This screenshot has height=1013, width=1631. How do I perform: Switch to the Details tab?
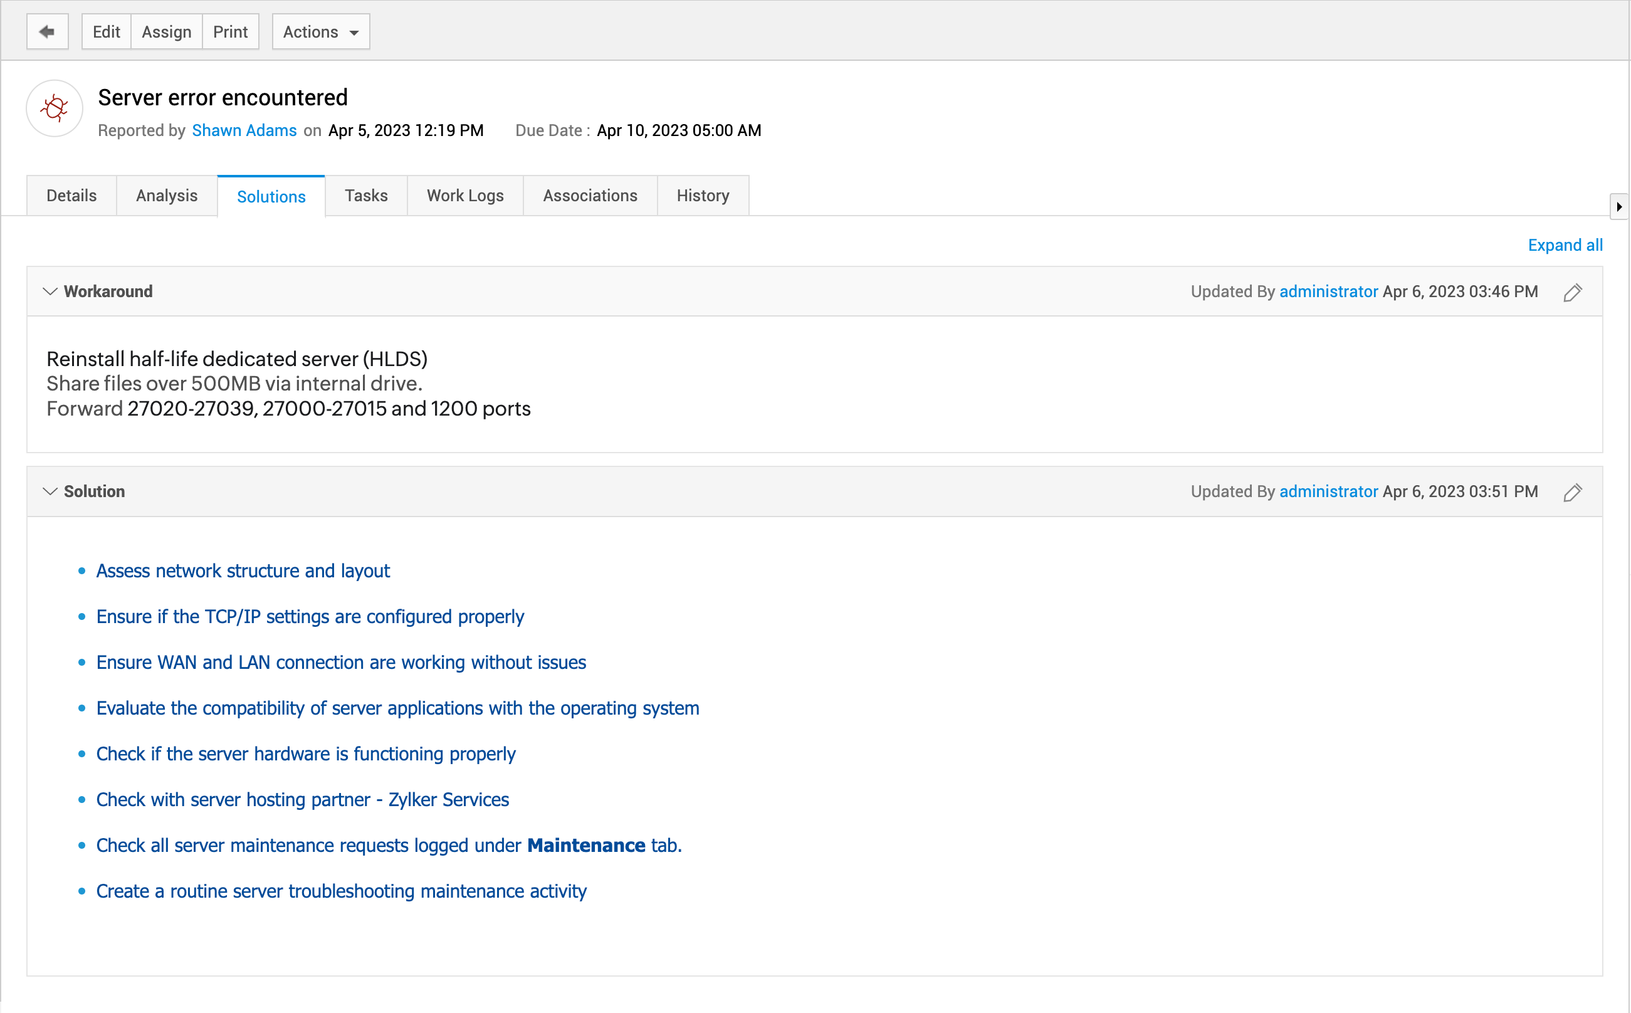(71, 196)
